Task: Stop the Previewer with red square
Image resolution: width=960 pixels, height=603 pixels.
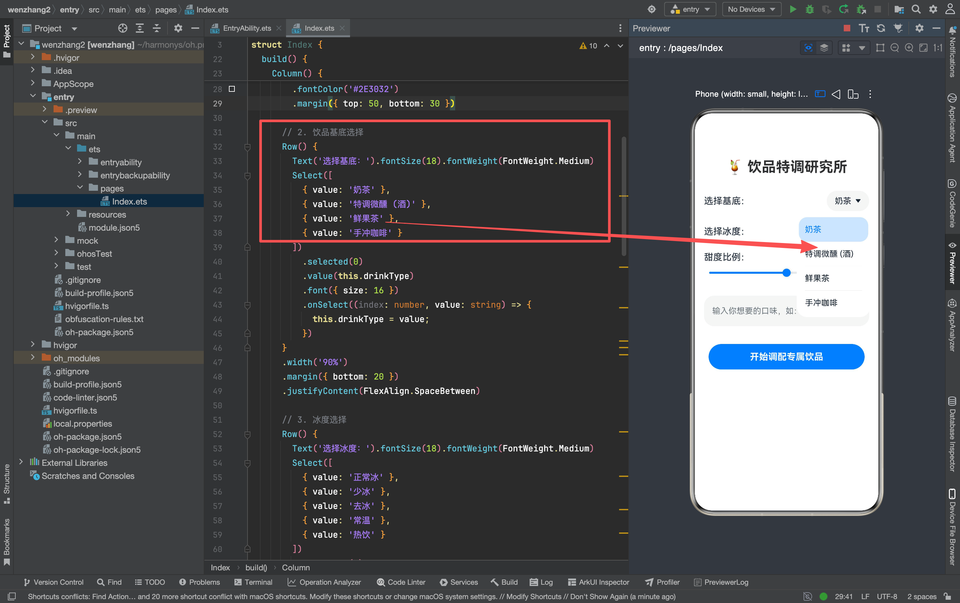Action: (x=847, y=28)
